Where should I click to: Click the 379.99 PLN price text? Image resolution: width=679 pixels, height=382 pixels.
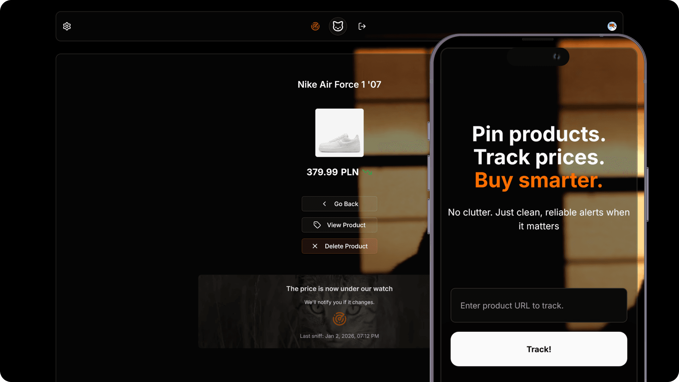pos(332,172)
